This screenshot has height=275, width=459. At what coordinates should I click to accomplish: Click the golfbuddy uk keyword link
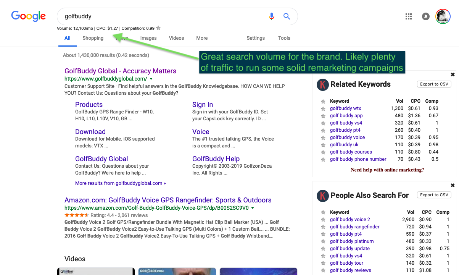click(x=344, y=145)
